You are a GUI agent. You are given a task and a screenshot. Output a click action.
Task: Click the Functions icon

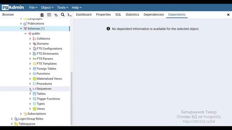click(x=34, y=74)
